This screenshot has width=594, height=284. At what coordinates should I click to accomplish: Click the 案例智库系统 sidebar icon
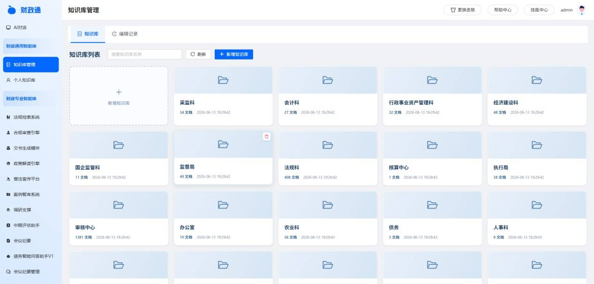(8, 194)
